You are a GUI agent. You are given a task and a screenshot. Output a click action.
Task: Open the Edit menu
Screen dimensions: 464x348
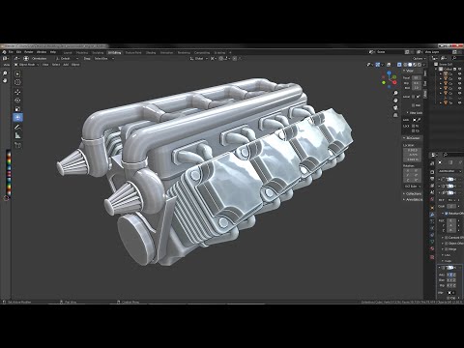pyautogui.click(x=18, y=52)
